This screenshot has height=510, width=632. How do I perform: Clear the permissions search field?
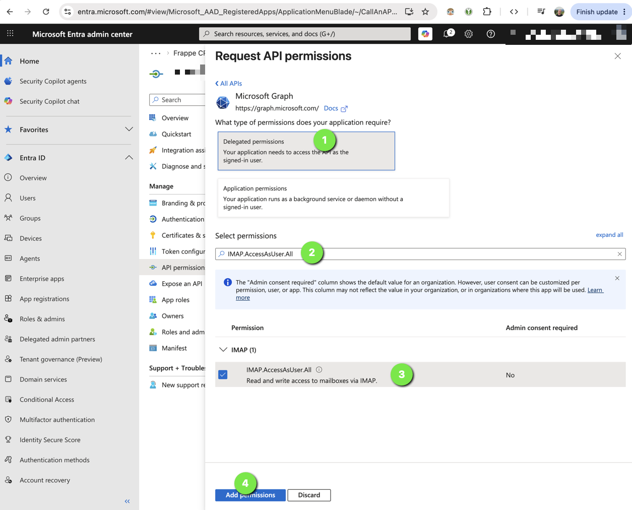619,254
